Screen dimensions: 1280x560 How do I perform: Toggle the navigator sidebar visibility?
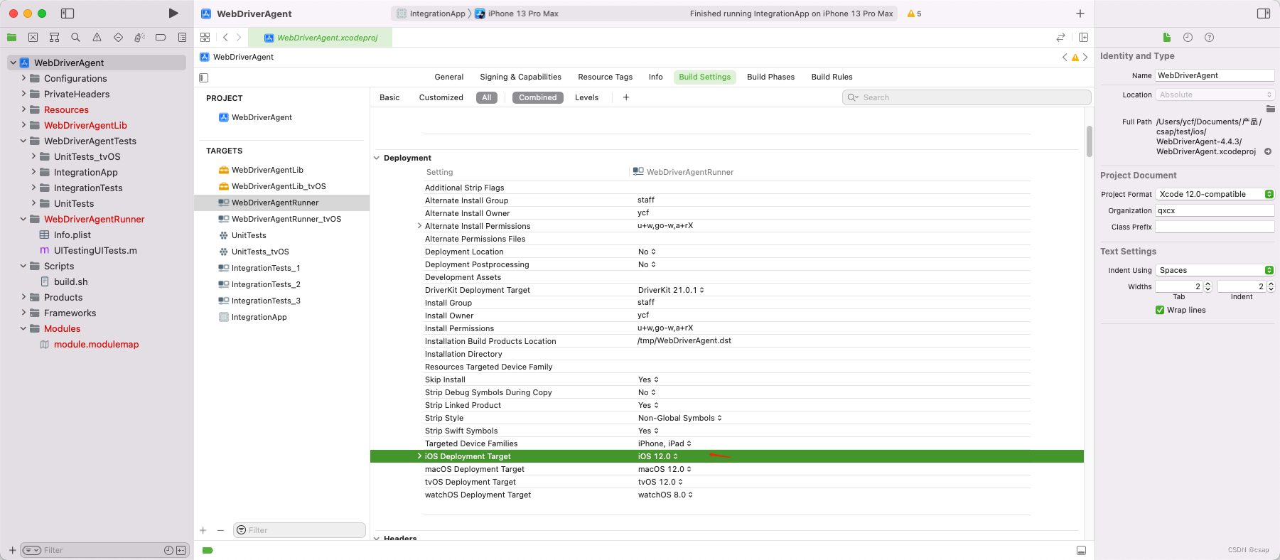[68, 14]
